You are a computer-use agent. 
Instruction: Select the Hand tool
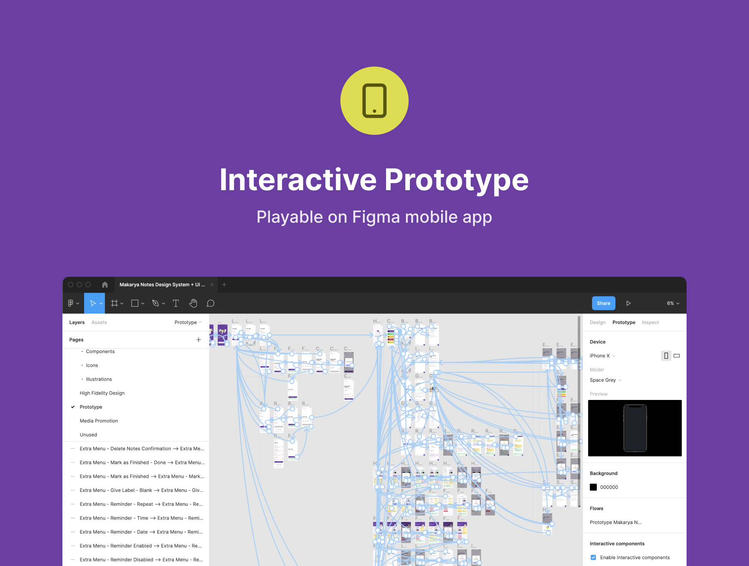tap(193, 303)
